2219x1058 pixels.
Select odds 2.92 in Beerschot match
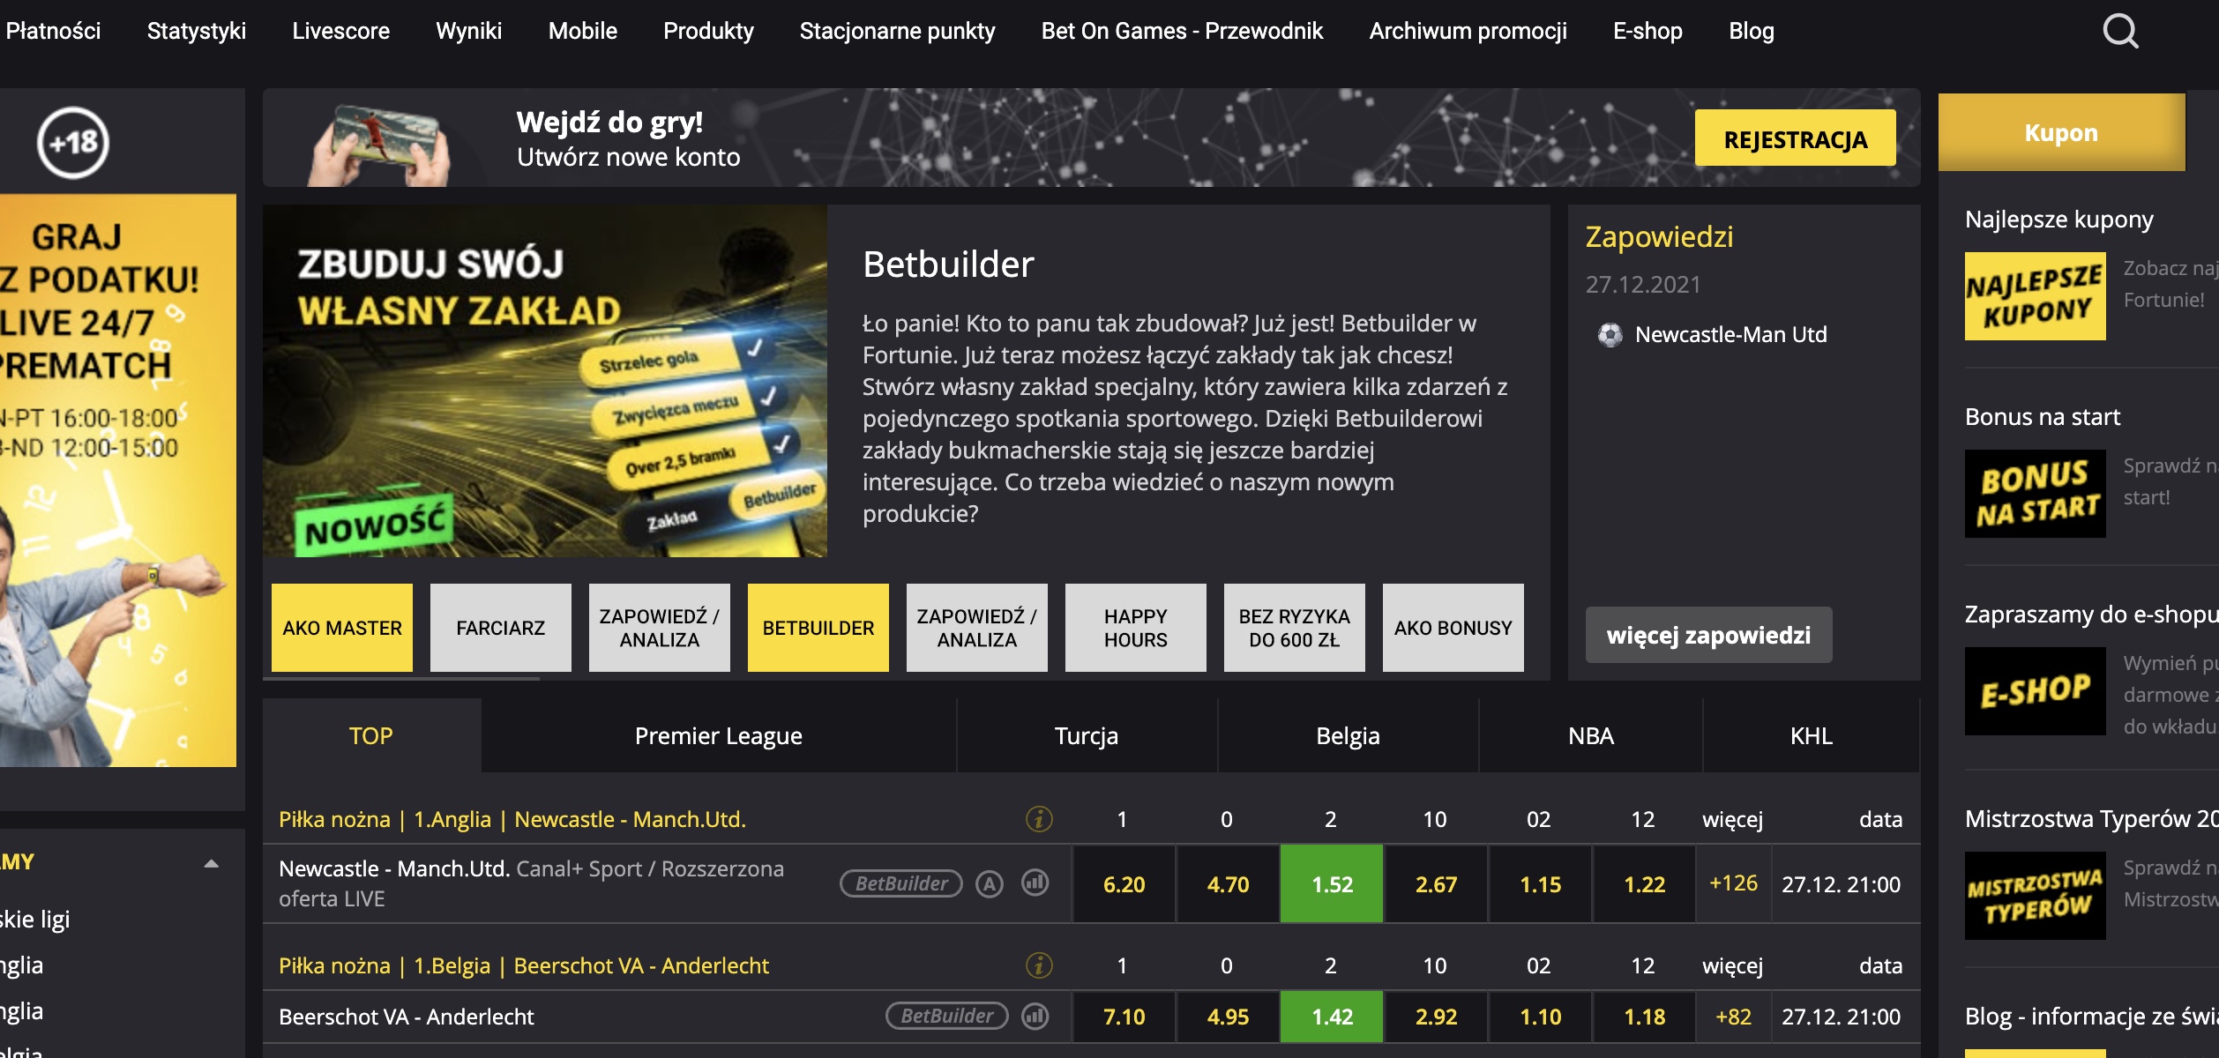pyautogui.click(x=1436, y=1017)
